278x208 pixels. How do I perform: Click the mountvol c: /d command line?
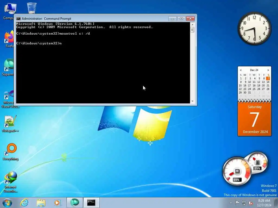pyautogui.click(x=53, y=34)
